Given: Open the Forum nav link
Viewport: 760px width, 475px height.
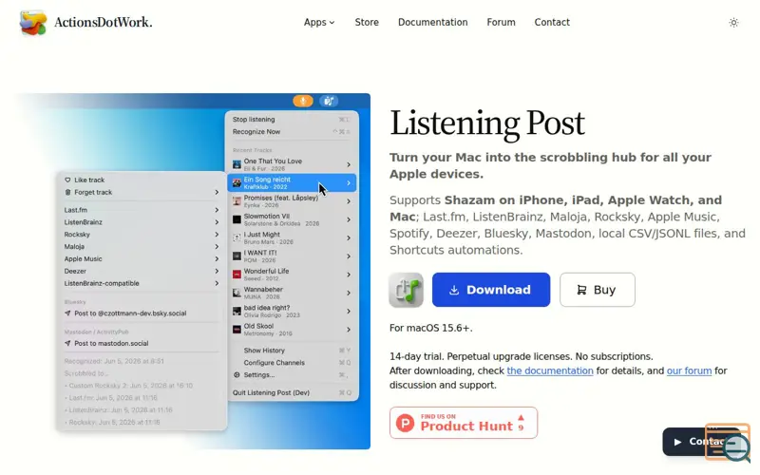Looking at the screenshot, I should pos(501,22).
